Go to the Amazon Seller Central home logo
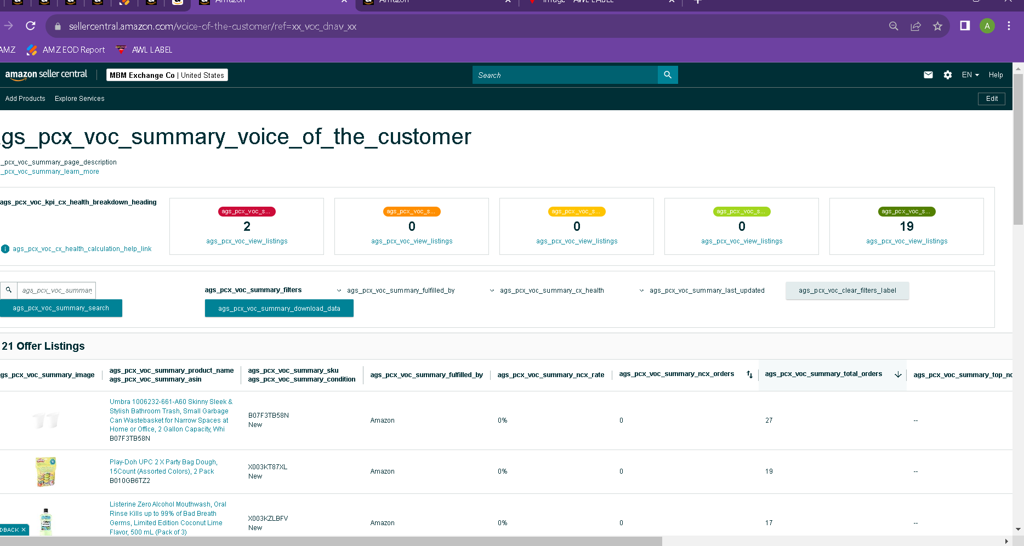Image resolution: width=1024 pixels, height=546 pixels. pos(46,75)
